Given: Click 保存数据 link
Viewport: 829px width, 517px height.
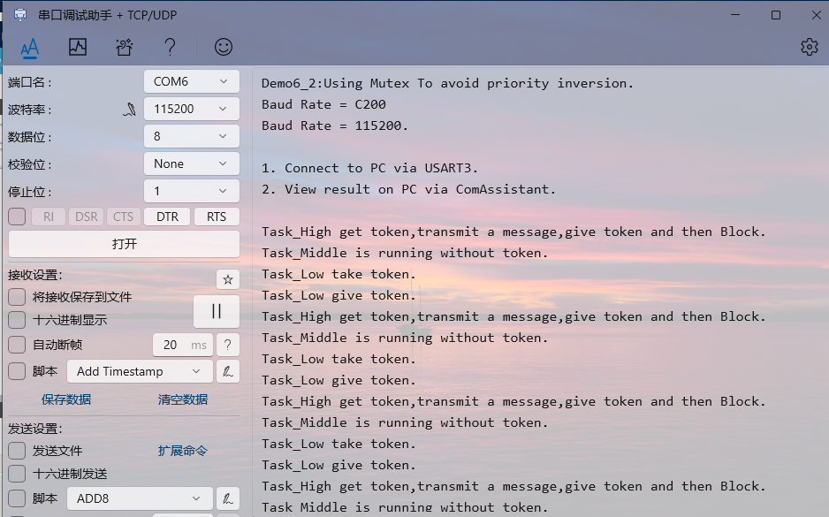Looking at the screenshot, I should click(x=66, y=399).
